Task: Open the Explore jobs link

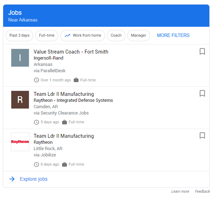Action: (33, 179)
